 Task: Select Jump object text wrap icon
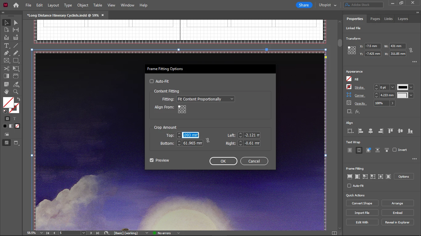(x=378, y=150)
